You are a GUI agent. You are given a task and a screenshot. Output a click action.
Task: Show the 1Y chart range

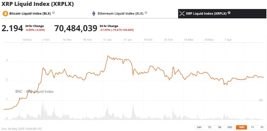[252, 127]
